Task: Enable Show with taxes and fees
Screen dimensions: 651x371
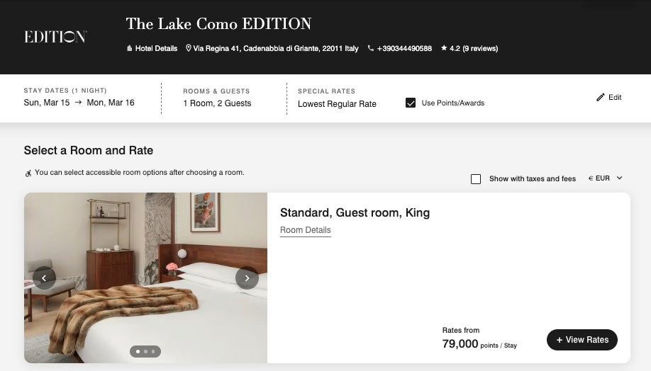Action: click(476, 179)
